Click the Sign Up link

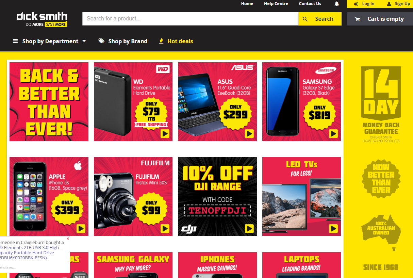398,4
